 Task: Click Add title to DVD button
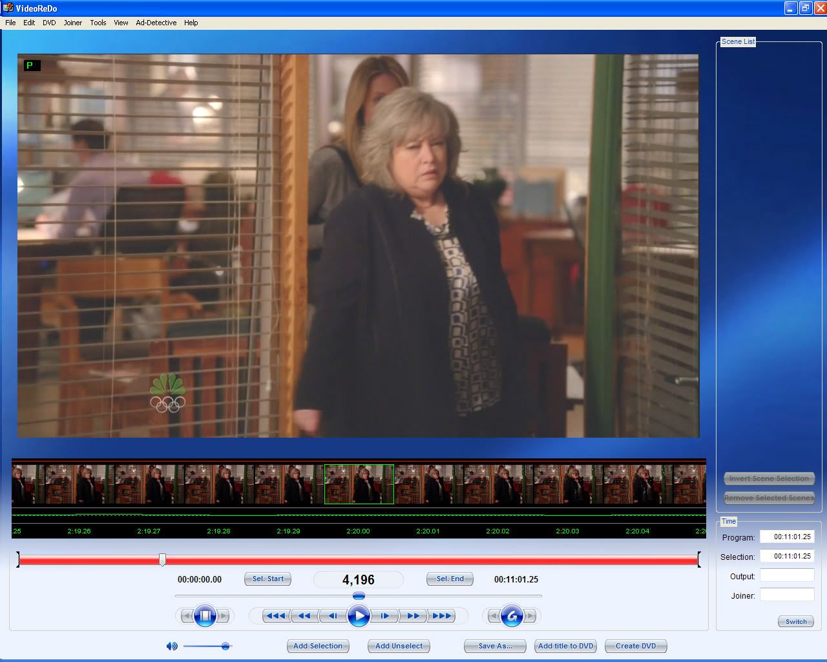pos(565,646)
